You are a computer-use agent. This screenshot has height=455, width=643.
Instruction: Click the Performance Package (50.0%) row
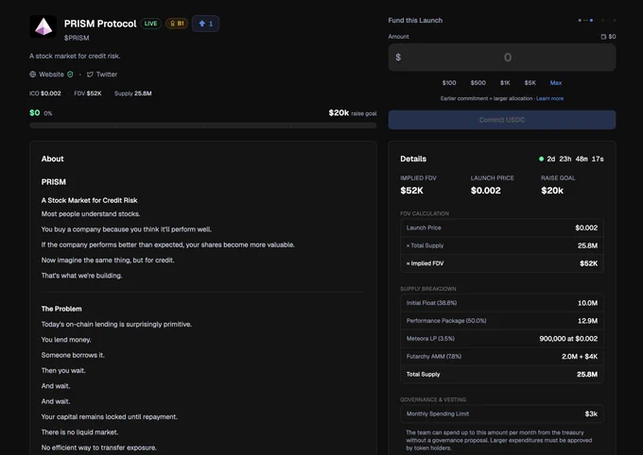pos(501,321)
